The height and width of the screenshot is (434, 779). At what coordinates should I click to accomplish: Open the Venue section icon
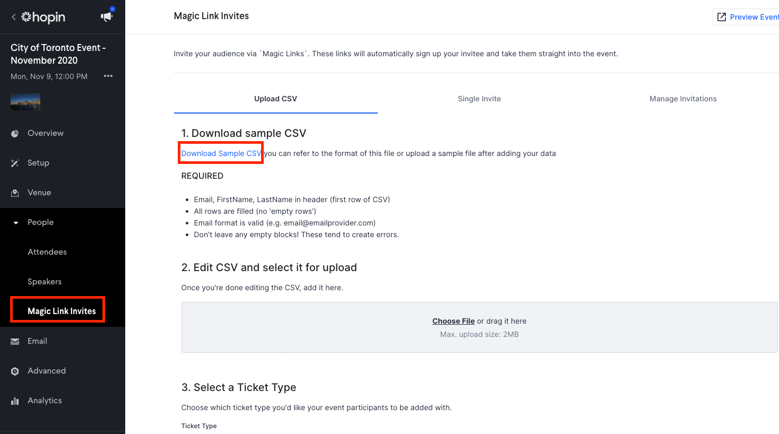(15, 193)
